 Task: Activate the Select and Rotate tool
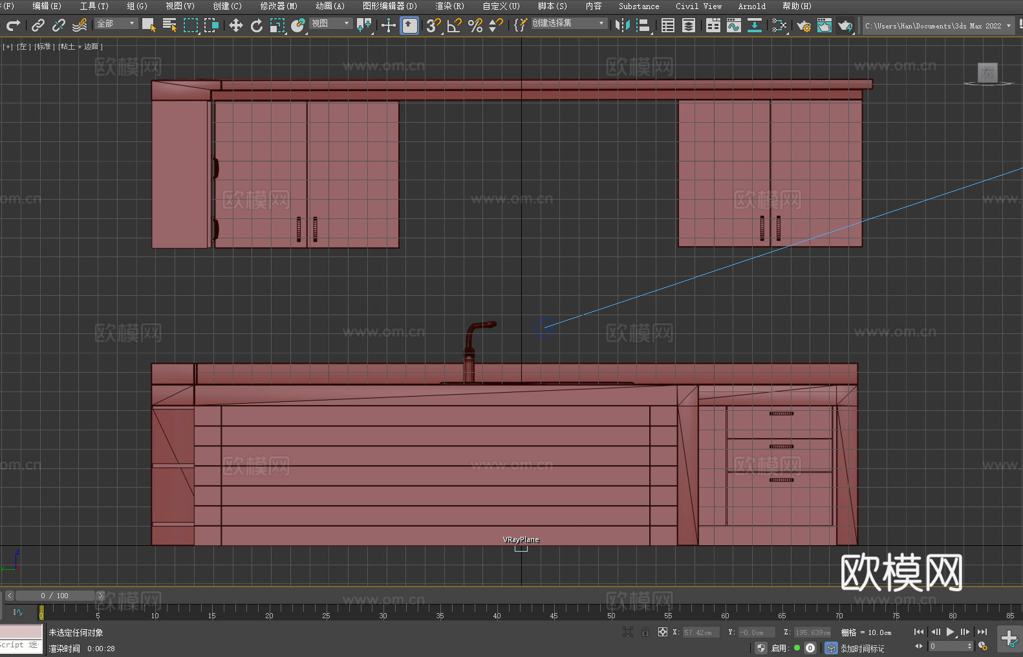[257, 25]
